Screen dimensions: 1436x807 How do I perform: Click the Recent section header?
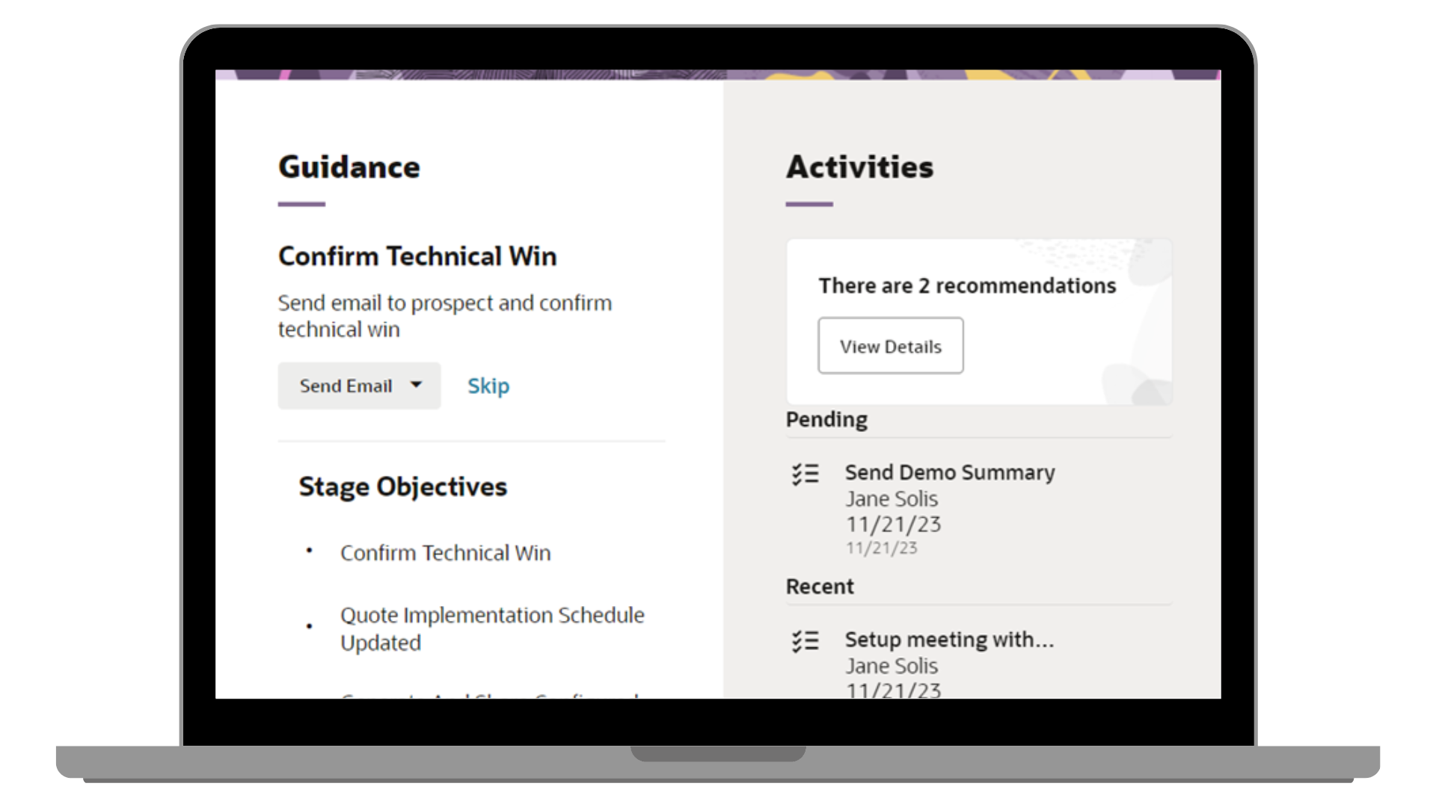(820, 587)
